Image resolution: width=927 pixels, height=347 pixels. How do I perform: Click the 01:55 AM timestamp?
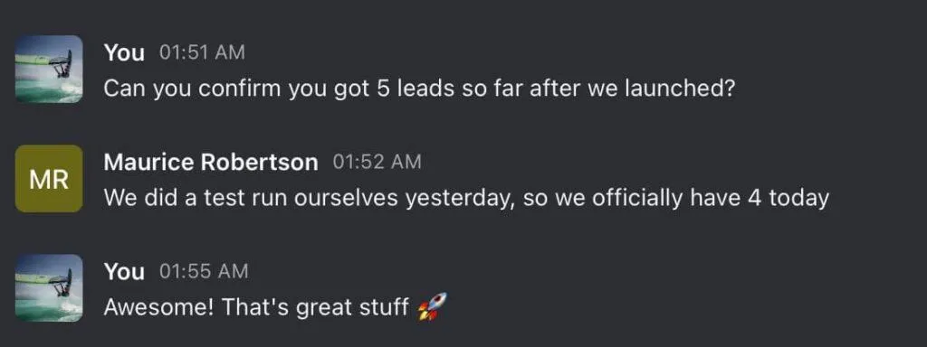[204, 271]
